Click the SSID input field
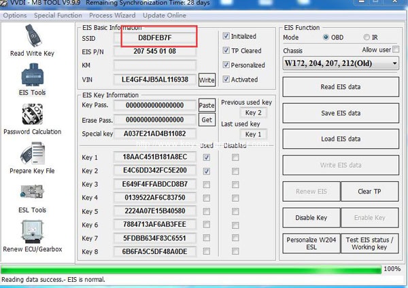The height and width of the screenshot is (288, 408). click(159, 37)
